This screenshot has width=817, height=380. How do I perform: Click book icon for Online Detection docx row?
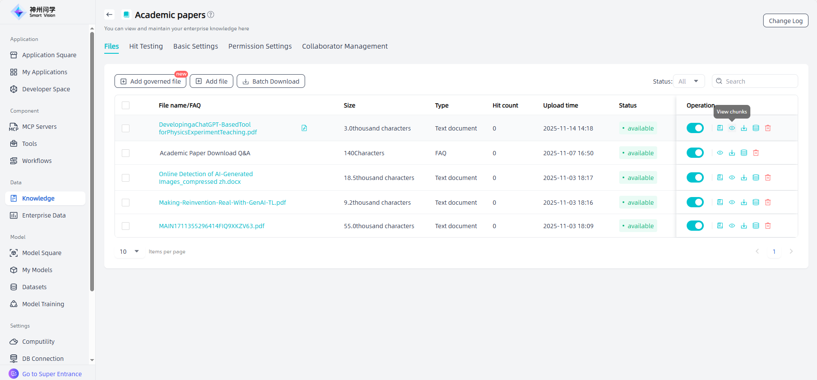[x=720, y=177]
